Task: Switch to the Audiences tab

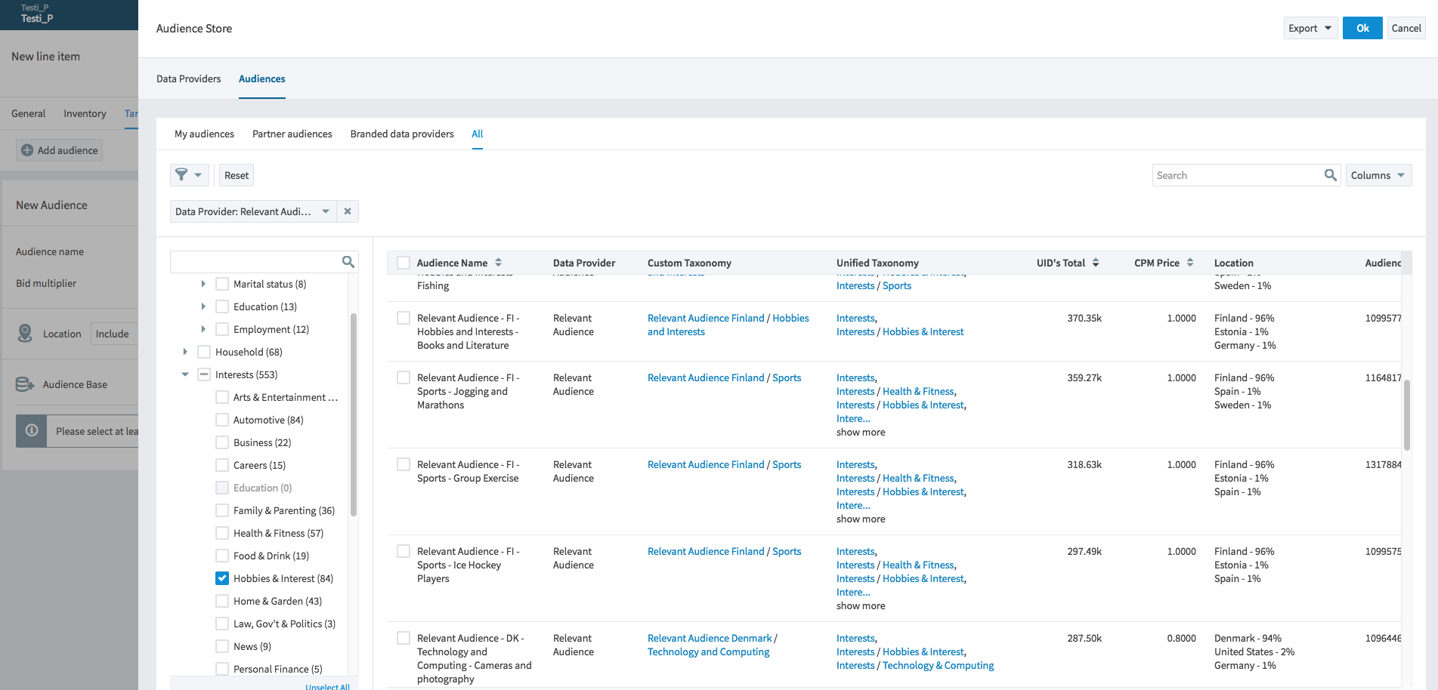Action: point(262,79)
